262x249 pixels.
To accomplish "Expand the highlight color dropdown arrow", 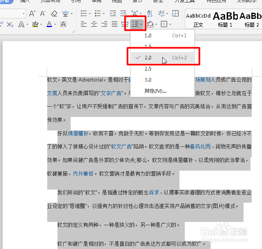I will point(41,25).
